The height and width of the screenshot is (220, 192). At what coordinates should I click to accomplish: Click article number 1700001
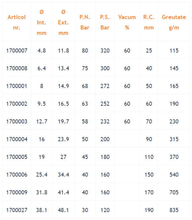[17, 86]
